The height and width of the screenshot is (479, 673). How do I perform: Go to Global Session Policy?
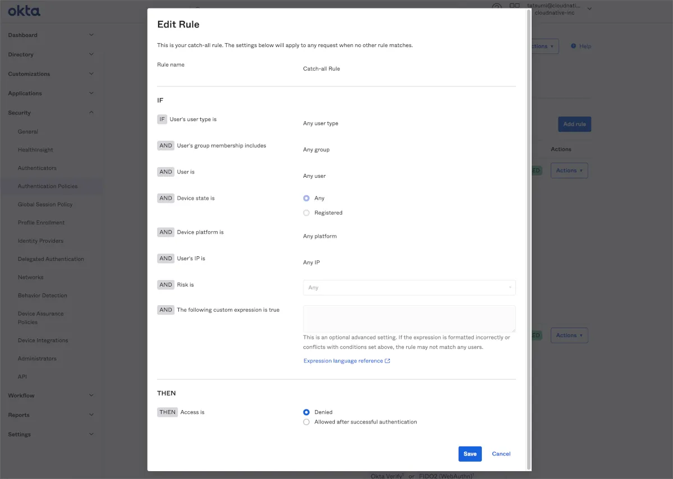point(45,205)
